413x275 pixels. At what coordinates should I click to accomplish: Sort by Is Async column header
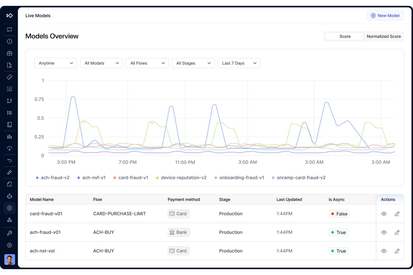coord(337,199)
